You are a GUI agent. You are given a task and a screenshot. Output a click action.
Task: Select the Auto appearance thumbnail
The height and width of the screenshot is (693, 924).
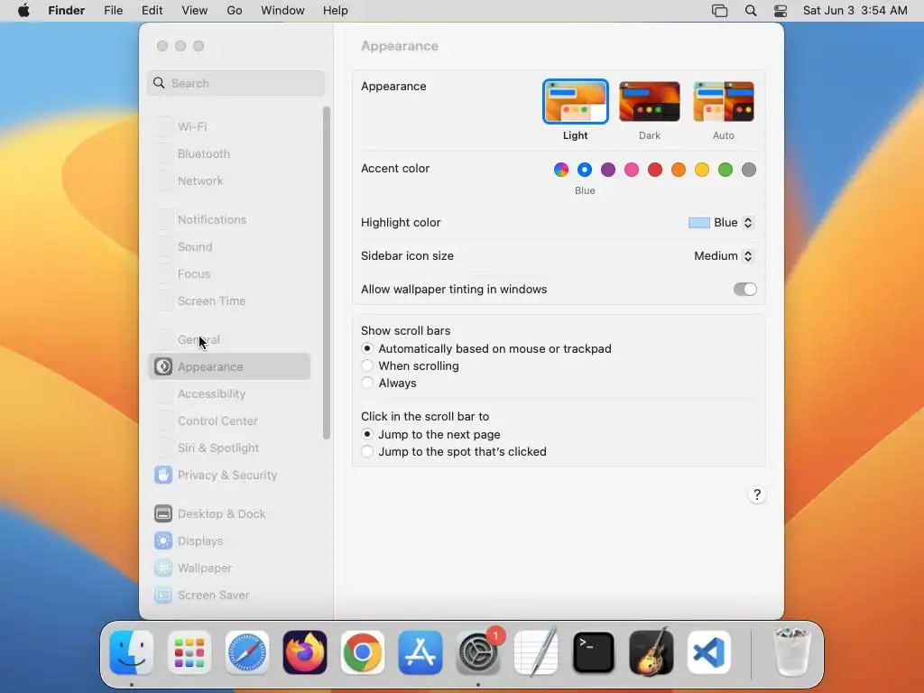(724, 101)
